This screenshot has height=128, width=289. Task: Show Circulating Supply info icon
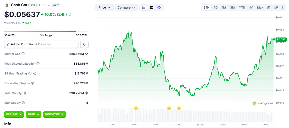click(32, 83)
